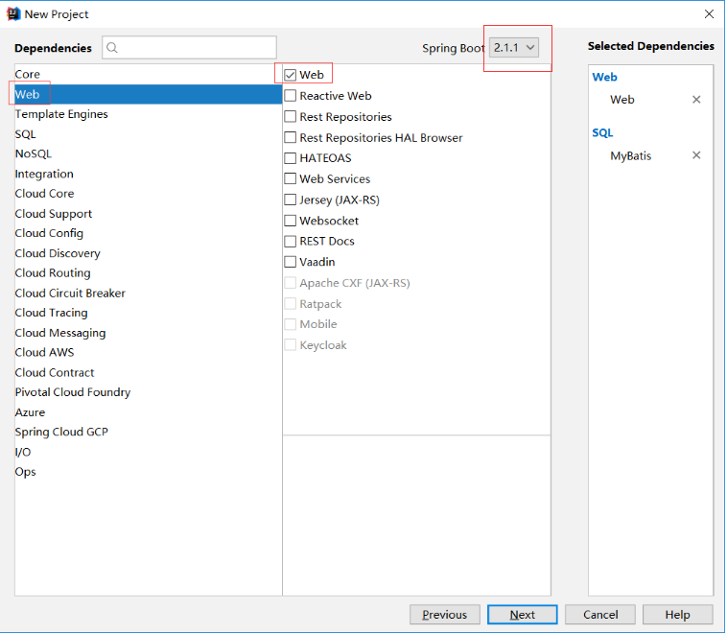This screenshot has width=727, height=634.
Task: Select the NoSQL category
Action: point(148,153)
